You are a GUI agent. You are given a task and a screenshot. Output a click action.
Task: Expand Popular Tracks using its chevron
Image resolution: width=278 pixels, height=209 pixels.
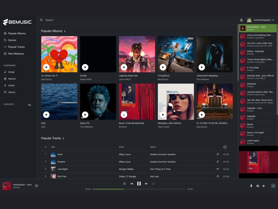pyautogui.click(x=63, y=138)
